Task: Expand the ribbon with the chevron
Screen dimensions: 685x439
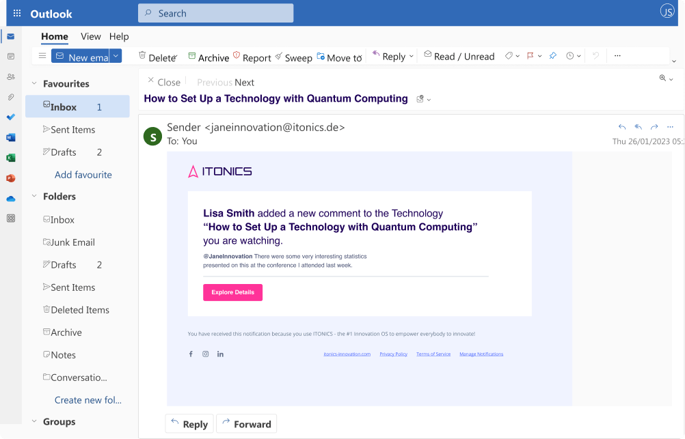Action: click(674, 61)
